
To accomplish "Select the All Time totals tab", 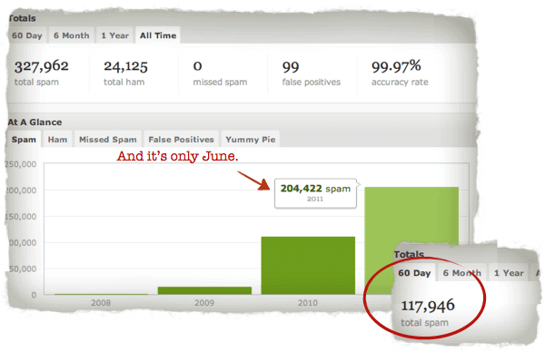I will point(158,35).
